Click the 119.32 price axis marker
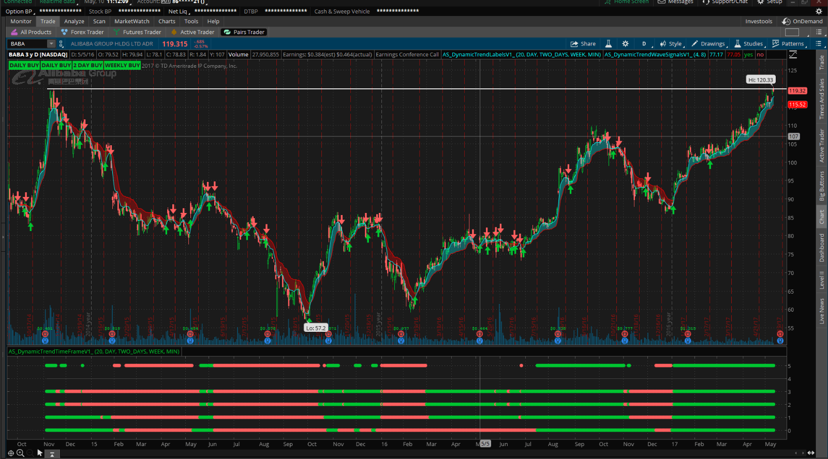Viewport: 828px width, 459px height. [x=797, y=90]
